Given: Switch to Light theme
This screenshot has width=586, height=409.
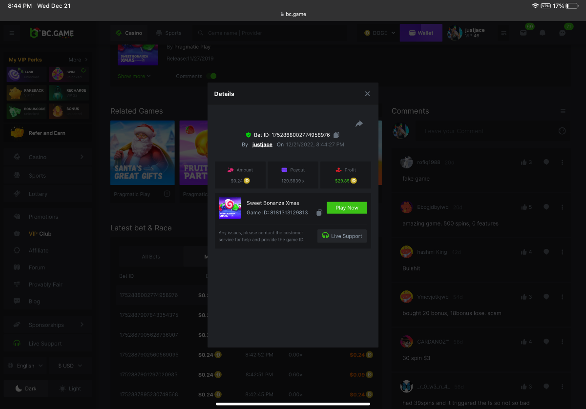Looking at the screenshot, I should [70, 389].
